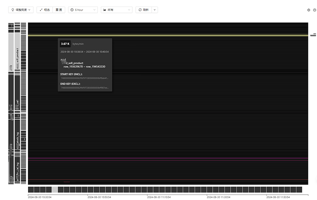Click the 2024-08-30 11:10:54 time axis label
Screen dimensions: 317x200
[x=159, y=197]
